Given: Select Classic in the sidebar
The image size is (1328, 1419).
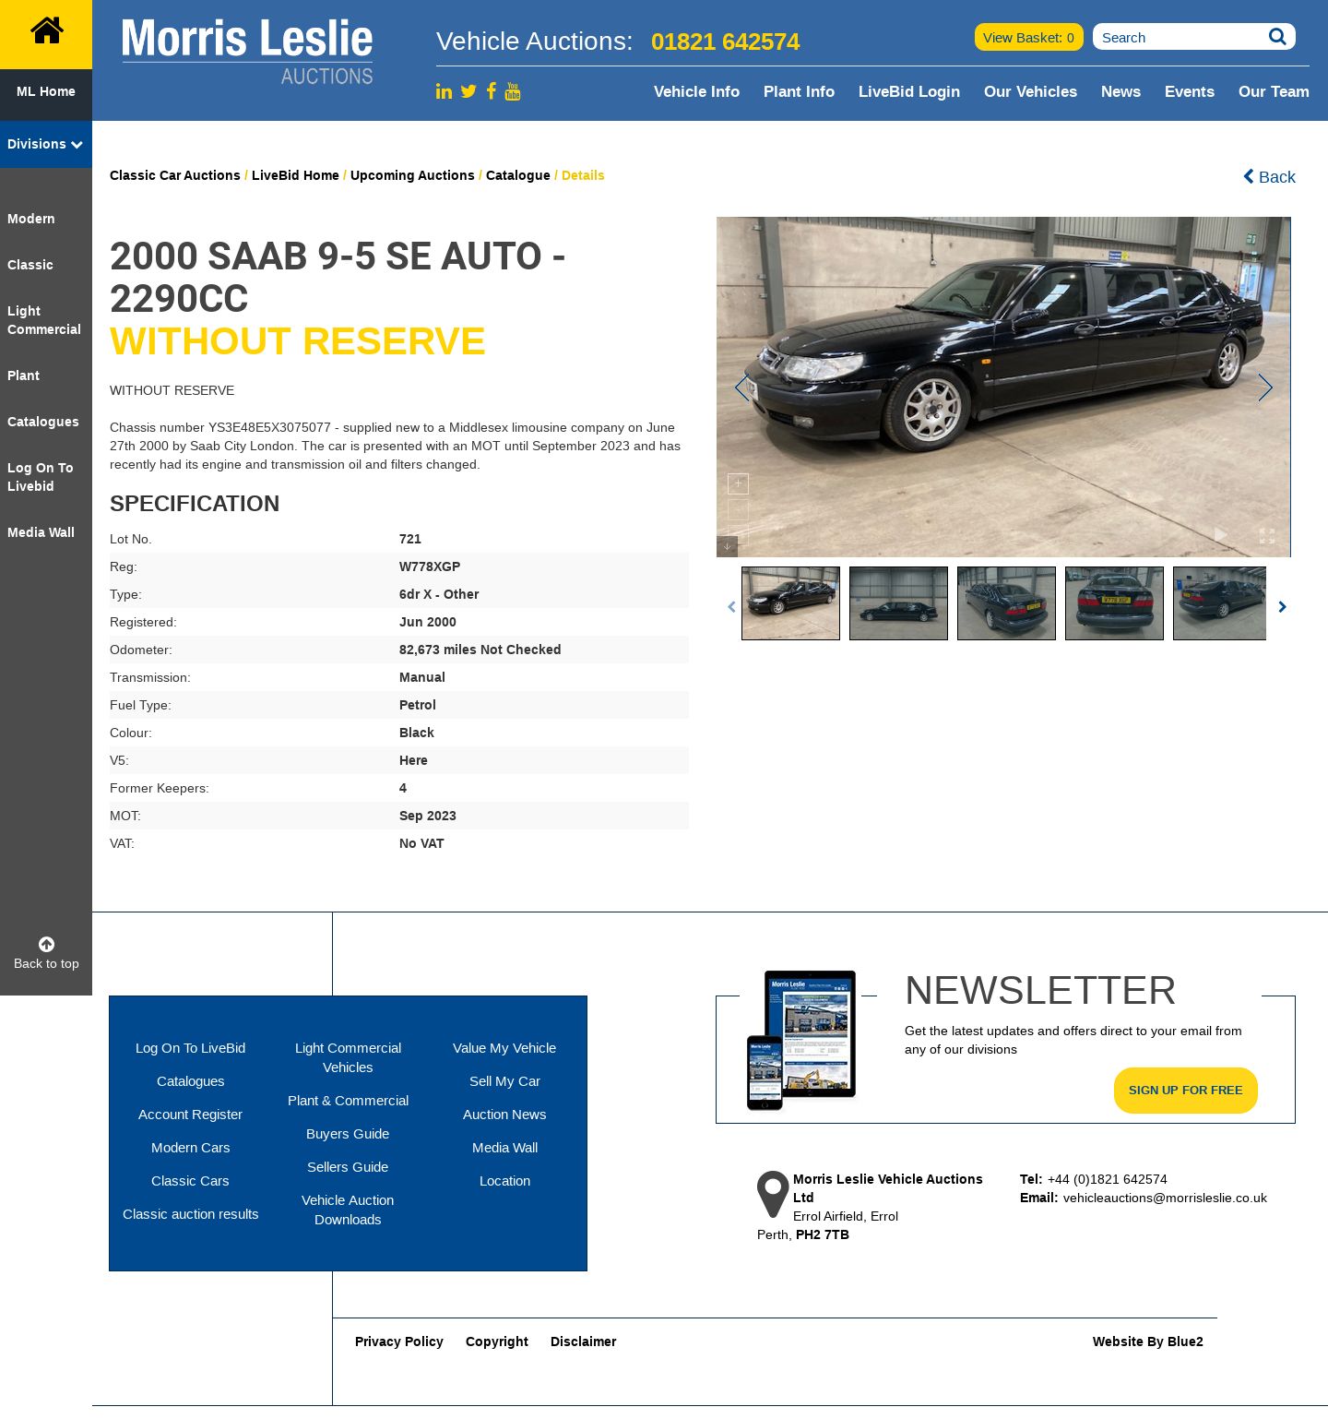Looking at the screenshot, I should (x=30, y=265).
